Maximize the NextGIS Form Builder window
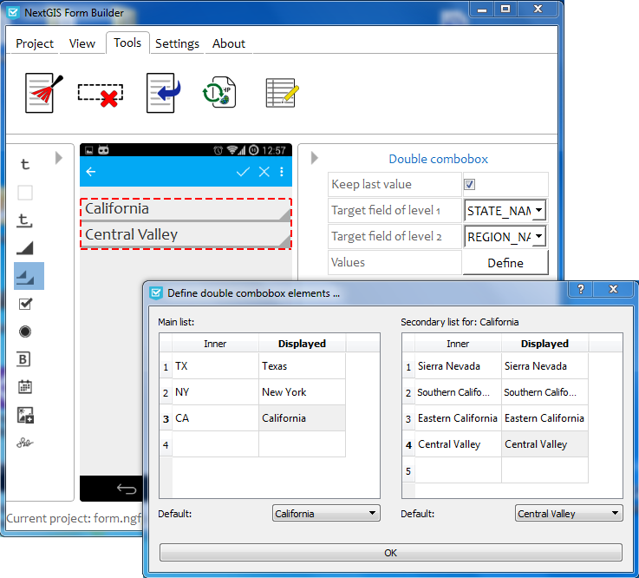The image size is (639, 578). click(505, 9)
